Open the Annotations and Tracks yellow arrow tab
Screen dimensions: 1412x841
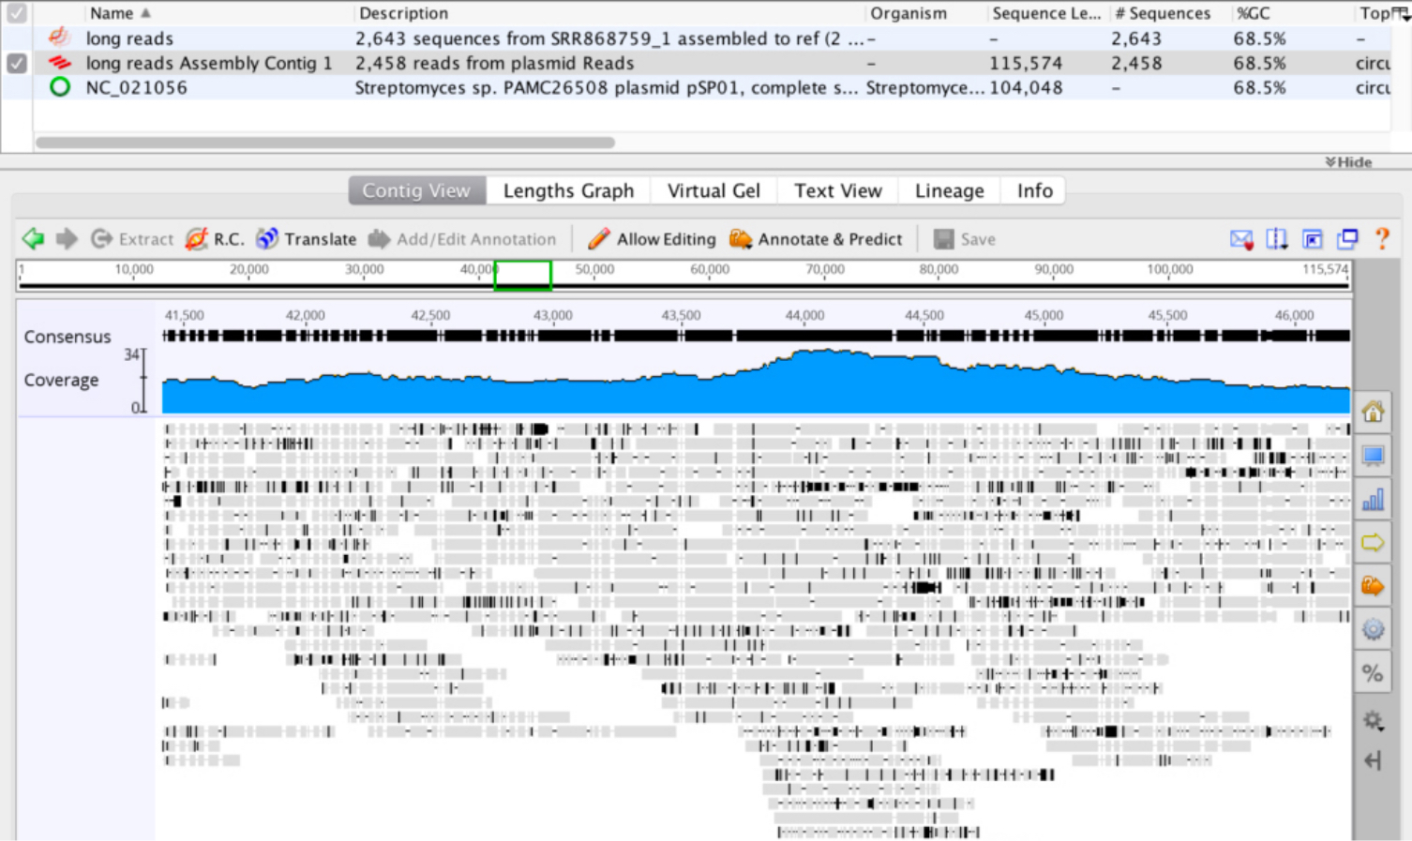[x=1374, y=543]
